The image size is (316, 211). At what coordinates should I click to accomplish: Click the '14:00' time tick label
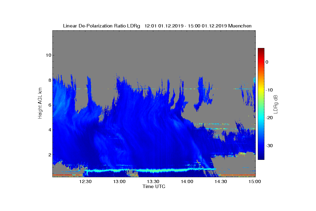pyautogui.click(x=187, y=181)
